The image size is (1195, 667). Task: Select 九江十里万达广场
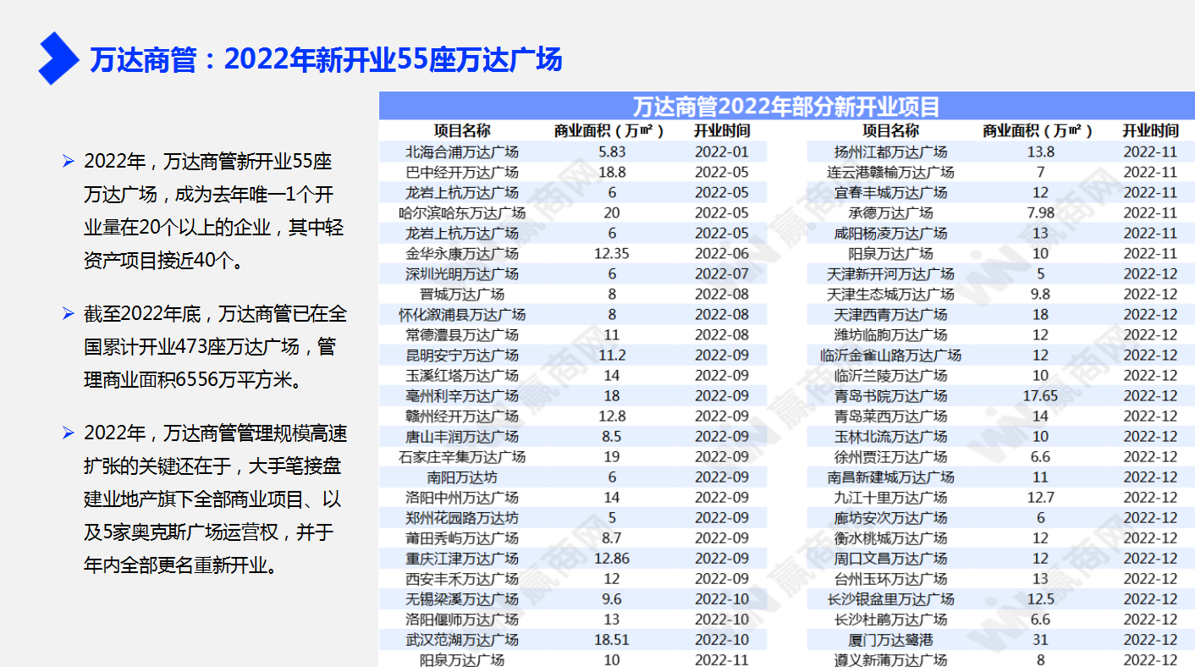(890, 498)
